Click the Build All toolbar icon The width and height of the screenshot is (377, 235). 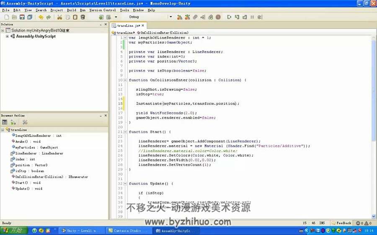point(179,17)
